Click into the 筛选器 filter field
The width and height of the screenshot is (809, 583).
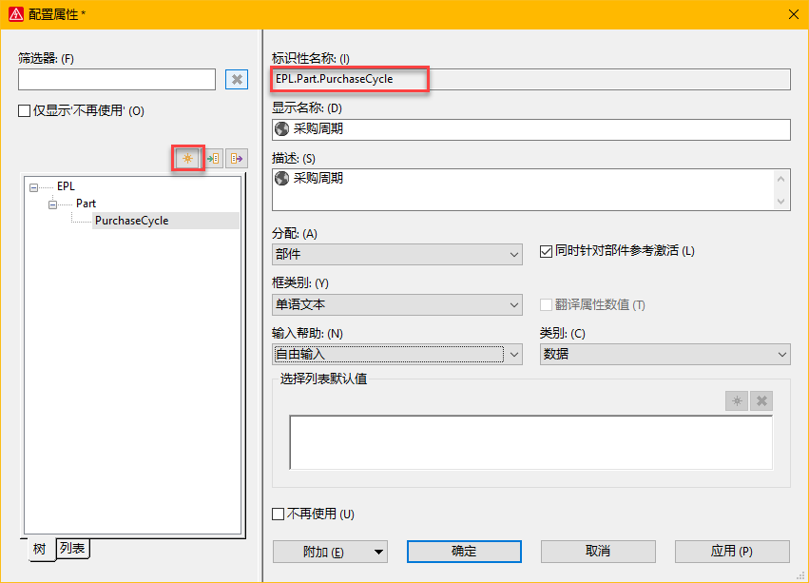coord(117,80)
